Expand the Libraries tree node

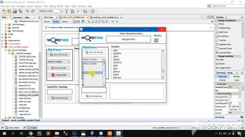click(6, 28)
